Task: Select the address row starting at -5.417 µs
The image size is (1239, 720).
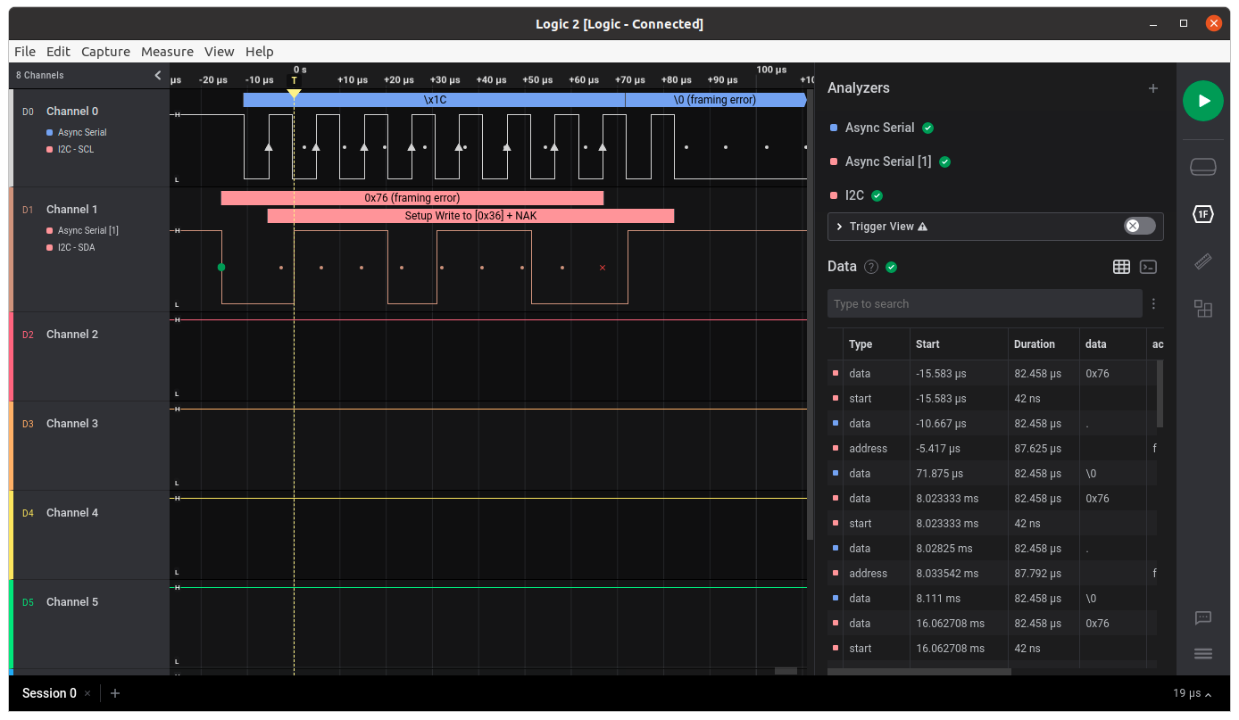Action: coord(992,449)
